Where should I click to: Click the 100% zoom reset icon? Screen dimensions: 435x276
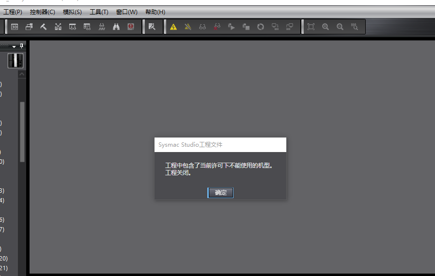355,27
